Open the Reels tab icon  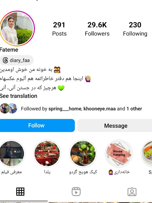(76, 192)
